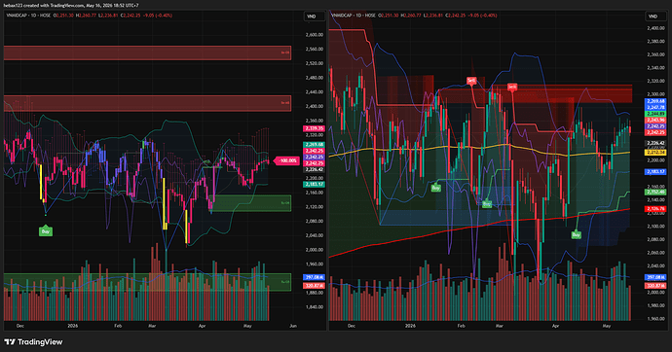Open the VND currency selector on right chart
The image size is (672, 352).
pos(653,17)
